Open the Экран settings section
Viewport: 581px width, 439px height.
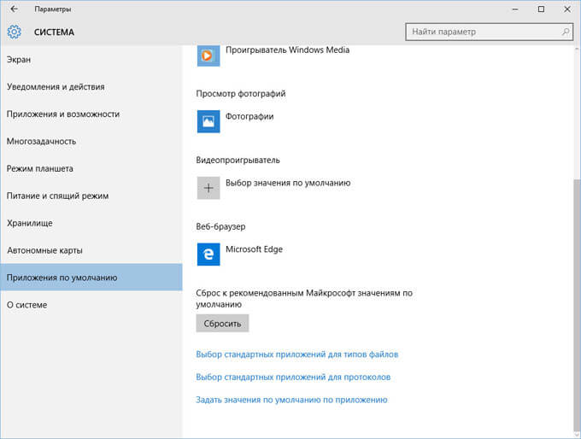[x=19, y=59]
